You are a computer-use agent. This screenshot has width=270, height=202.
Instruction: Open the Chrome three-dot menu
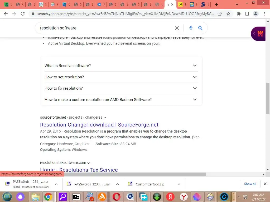tap(264, 14)
